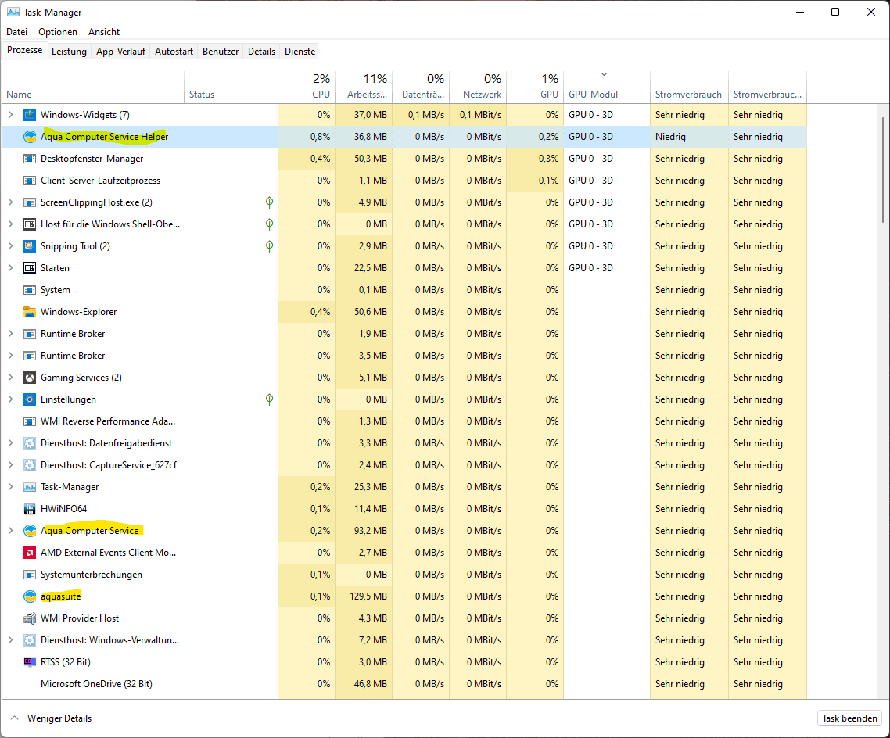This screenshot has width=890, height=738.
Task: Expand Snipping Tool (2) group
Action: [x=11, y=246]
